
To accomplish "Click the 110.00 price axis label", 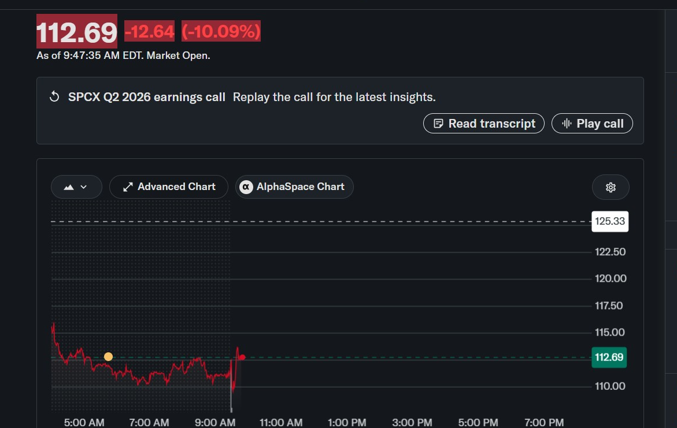I will coord(609,386).
